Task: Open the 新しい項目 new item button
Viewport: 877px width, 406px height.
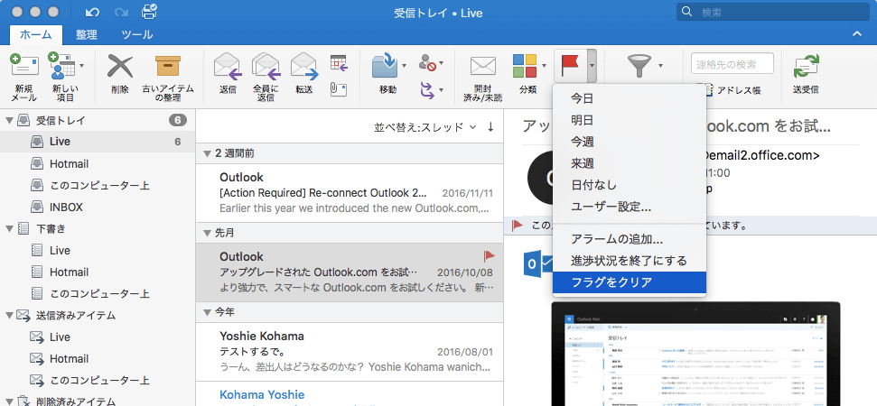Action: pyautogui.click(x=64, y=77)
